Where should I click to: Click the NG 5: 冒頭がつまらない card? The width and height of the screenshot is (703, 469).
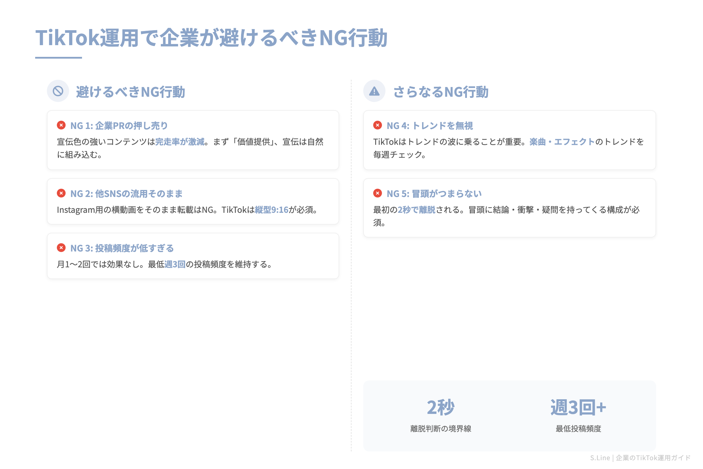[x=508, y=206]
